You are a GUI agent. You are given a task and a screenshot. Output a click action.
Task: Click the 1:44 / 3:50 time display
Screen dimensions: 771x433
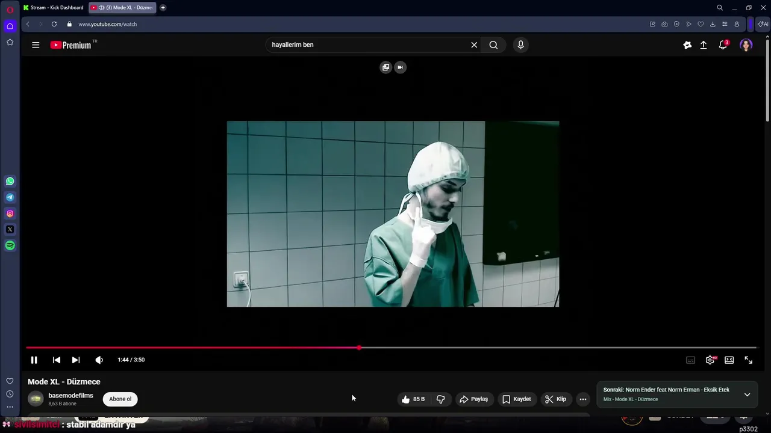tap(131, 360)
